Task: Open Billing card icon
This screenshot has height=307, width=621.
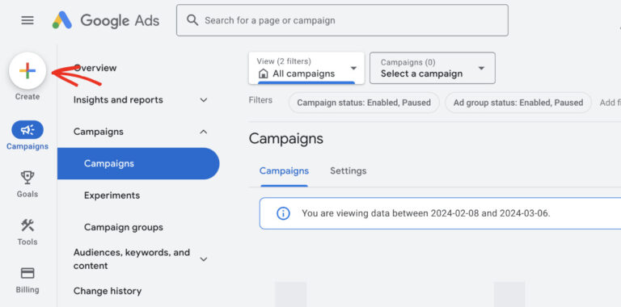Action: [x=27, y=273]
